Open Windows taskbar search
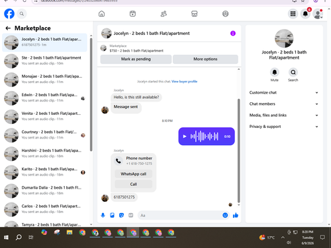This screenshot has height=248, width=331. [19, 237]
